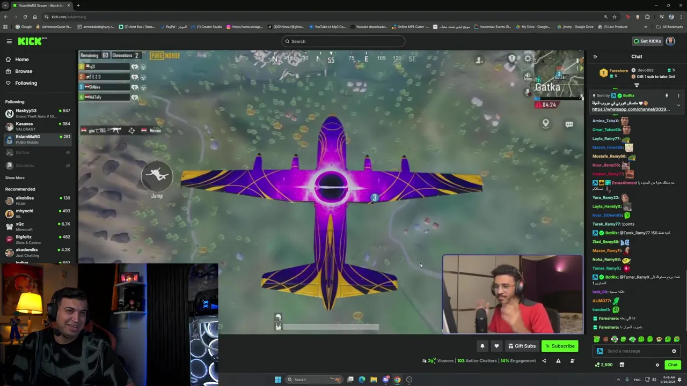
Task: Focus the Kick search box
Action: [343, 41]
